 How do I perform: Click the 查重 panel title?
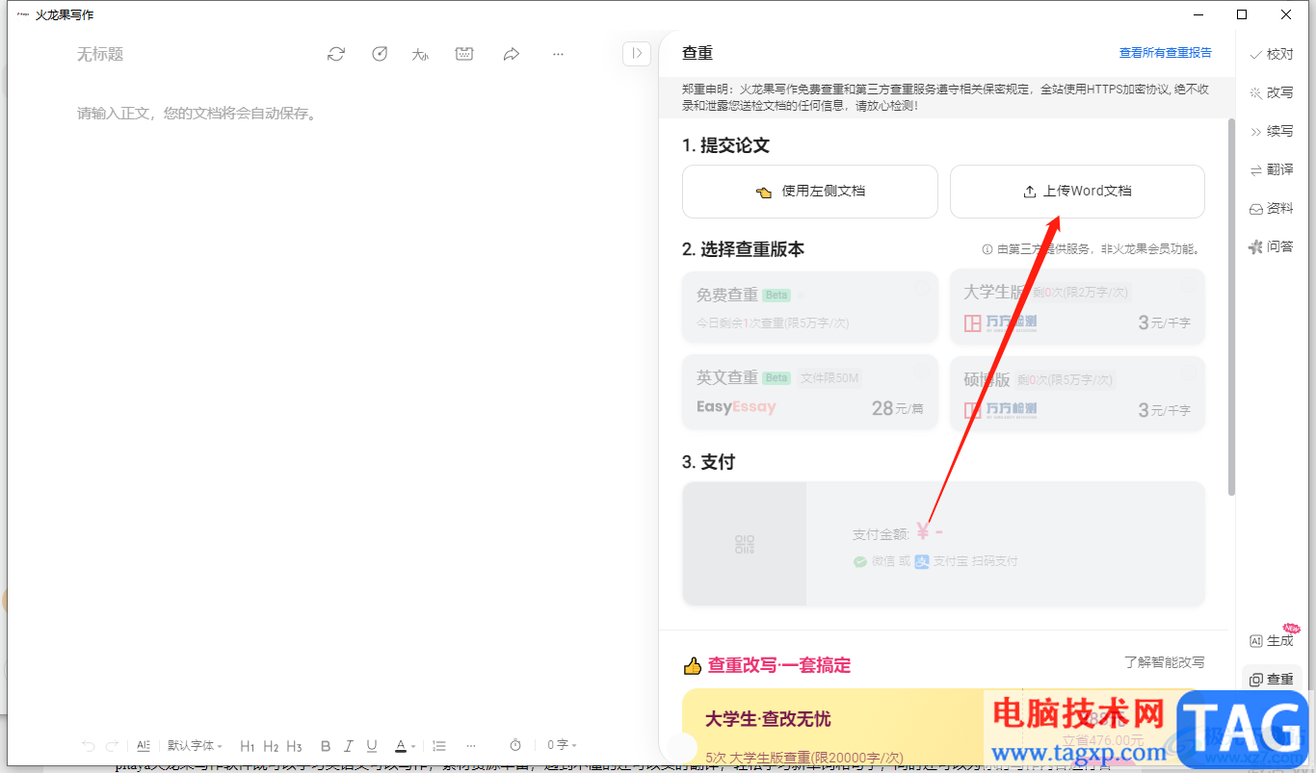697,53
